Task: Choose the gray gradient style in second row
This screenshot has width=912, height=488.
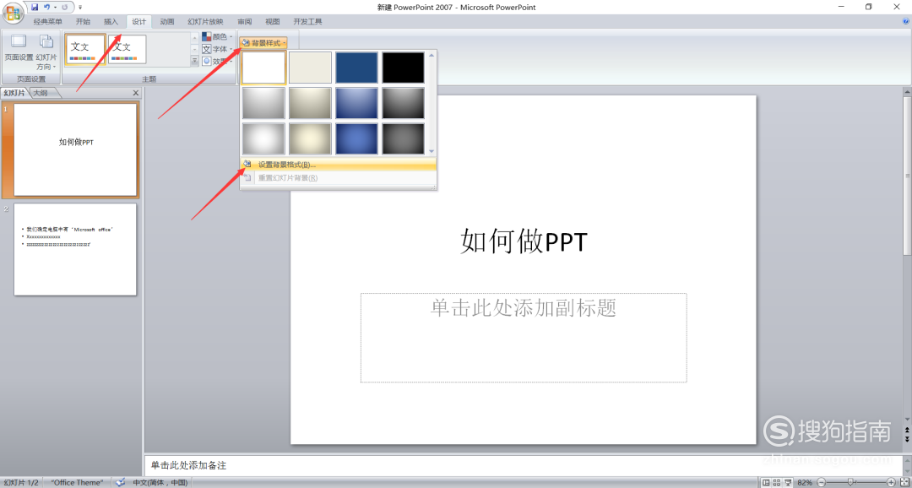Action: (x=263, y=103)
